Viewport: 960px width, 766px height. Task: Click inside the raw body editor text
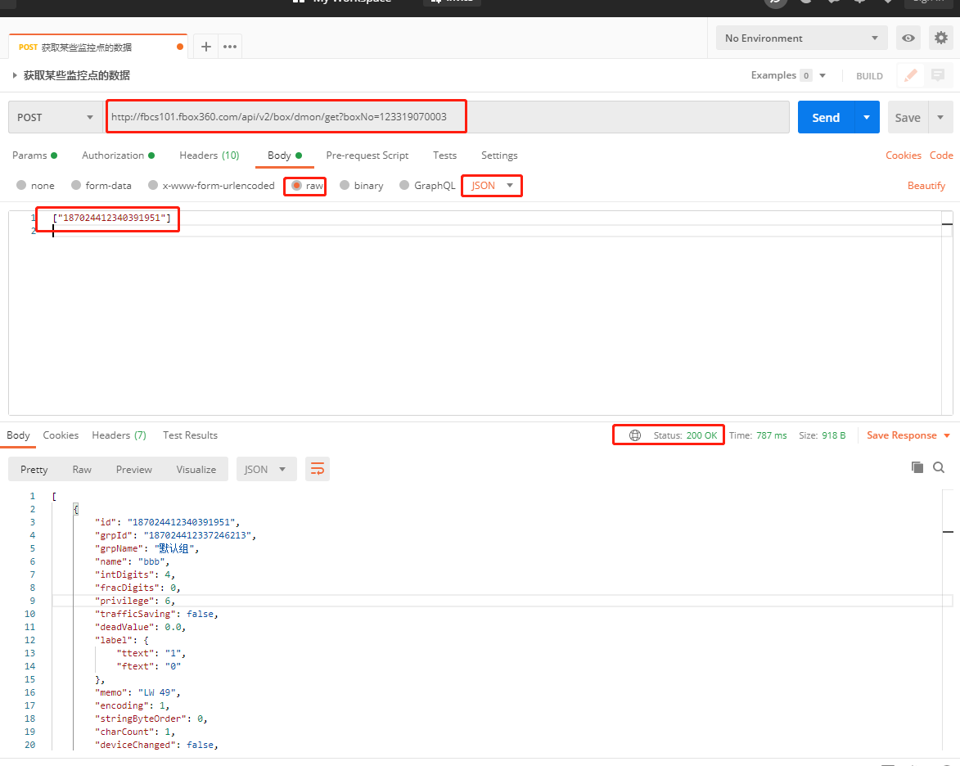[112, 218]
